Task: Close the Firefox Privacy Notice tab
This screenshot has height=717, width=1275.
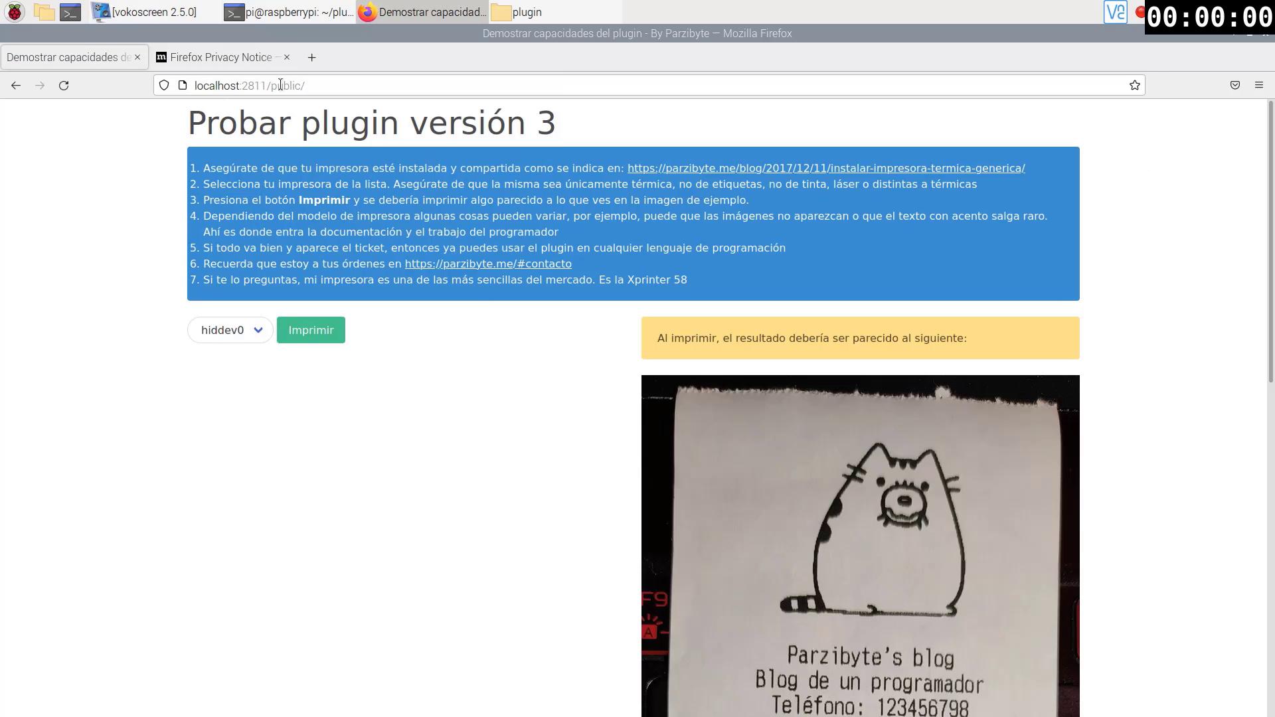Action: (287, 57)
